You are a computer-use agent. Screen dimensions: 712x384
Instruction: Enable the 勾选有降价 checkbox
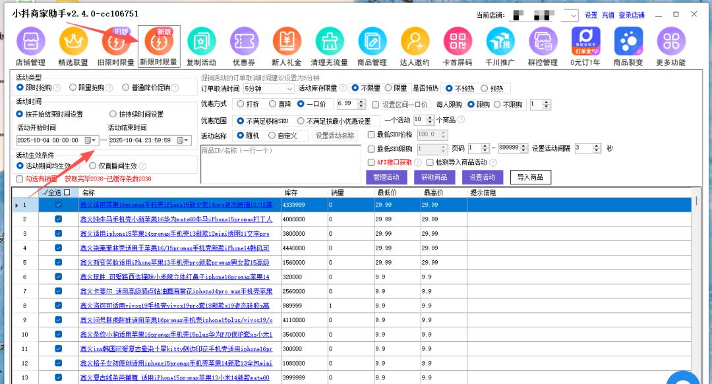[x=18, y=178]
